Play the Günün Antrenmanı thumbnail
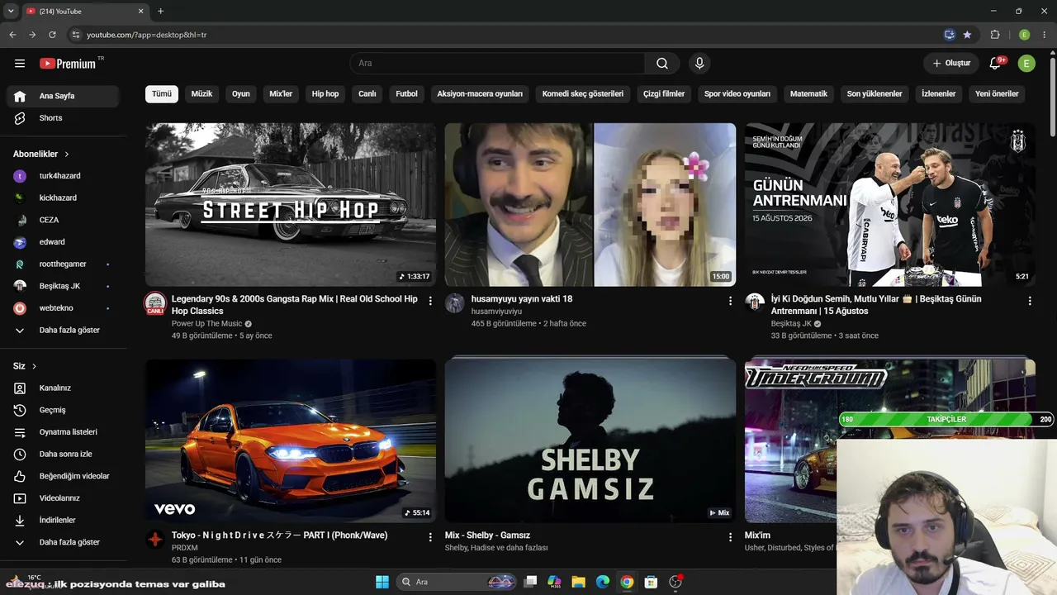1057x595 pixels. [889, 204]
